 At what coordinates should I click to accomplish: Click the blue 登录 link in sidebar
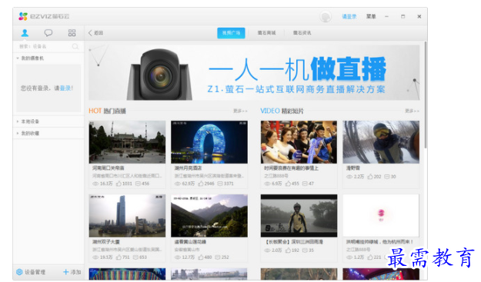pos(65,88)
